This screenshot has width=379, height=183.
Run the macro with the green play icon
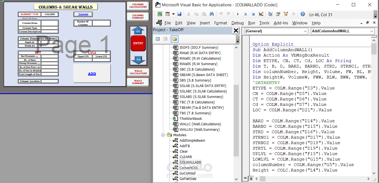click(x=238, y=14)
